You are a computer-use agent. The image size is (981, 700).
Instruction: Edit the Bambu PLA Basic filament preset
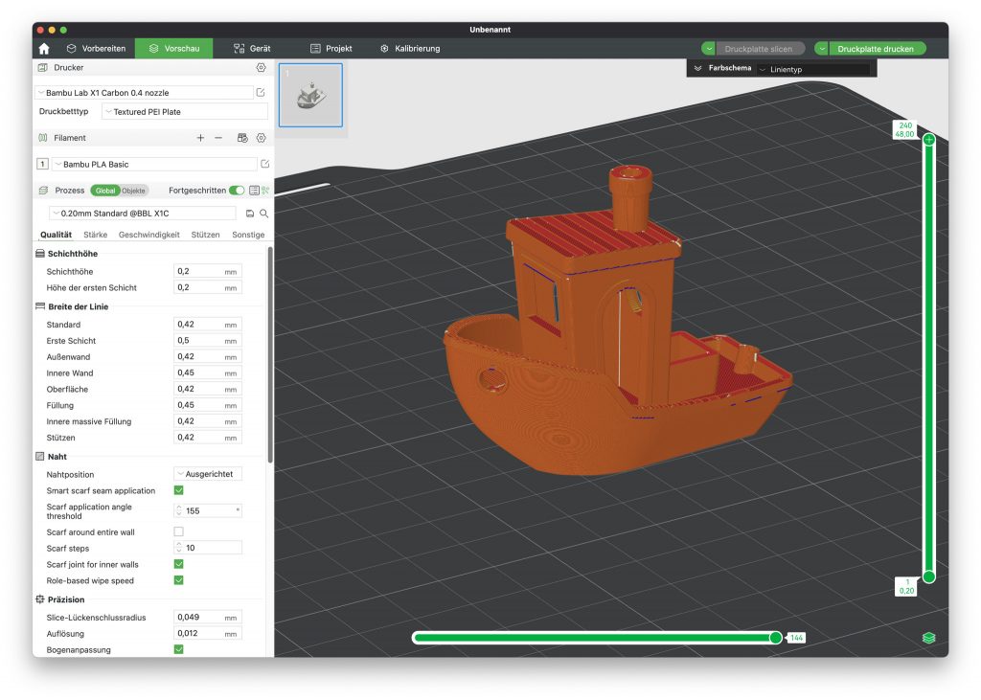tap(264, 165)
